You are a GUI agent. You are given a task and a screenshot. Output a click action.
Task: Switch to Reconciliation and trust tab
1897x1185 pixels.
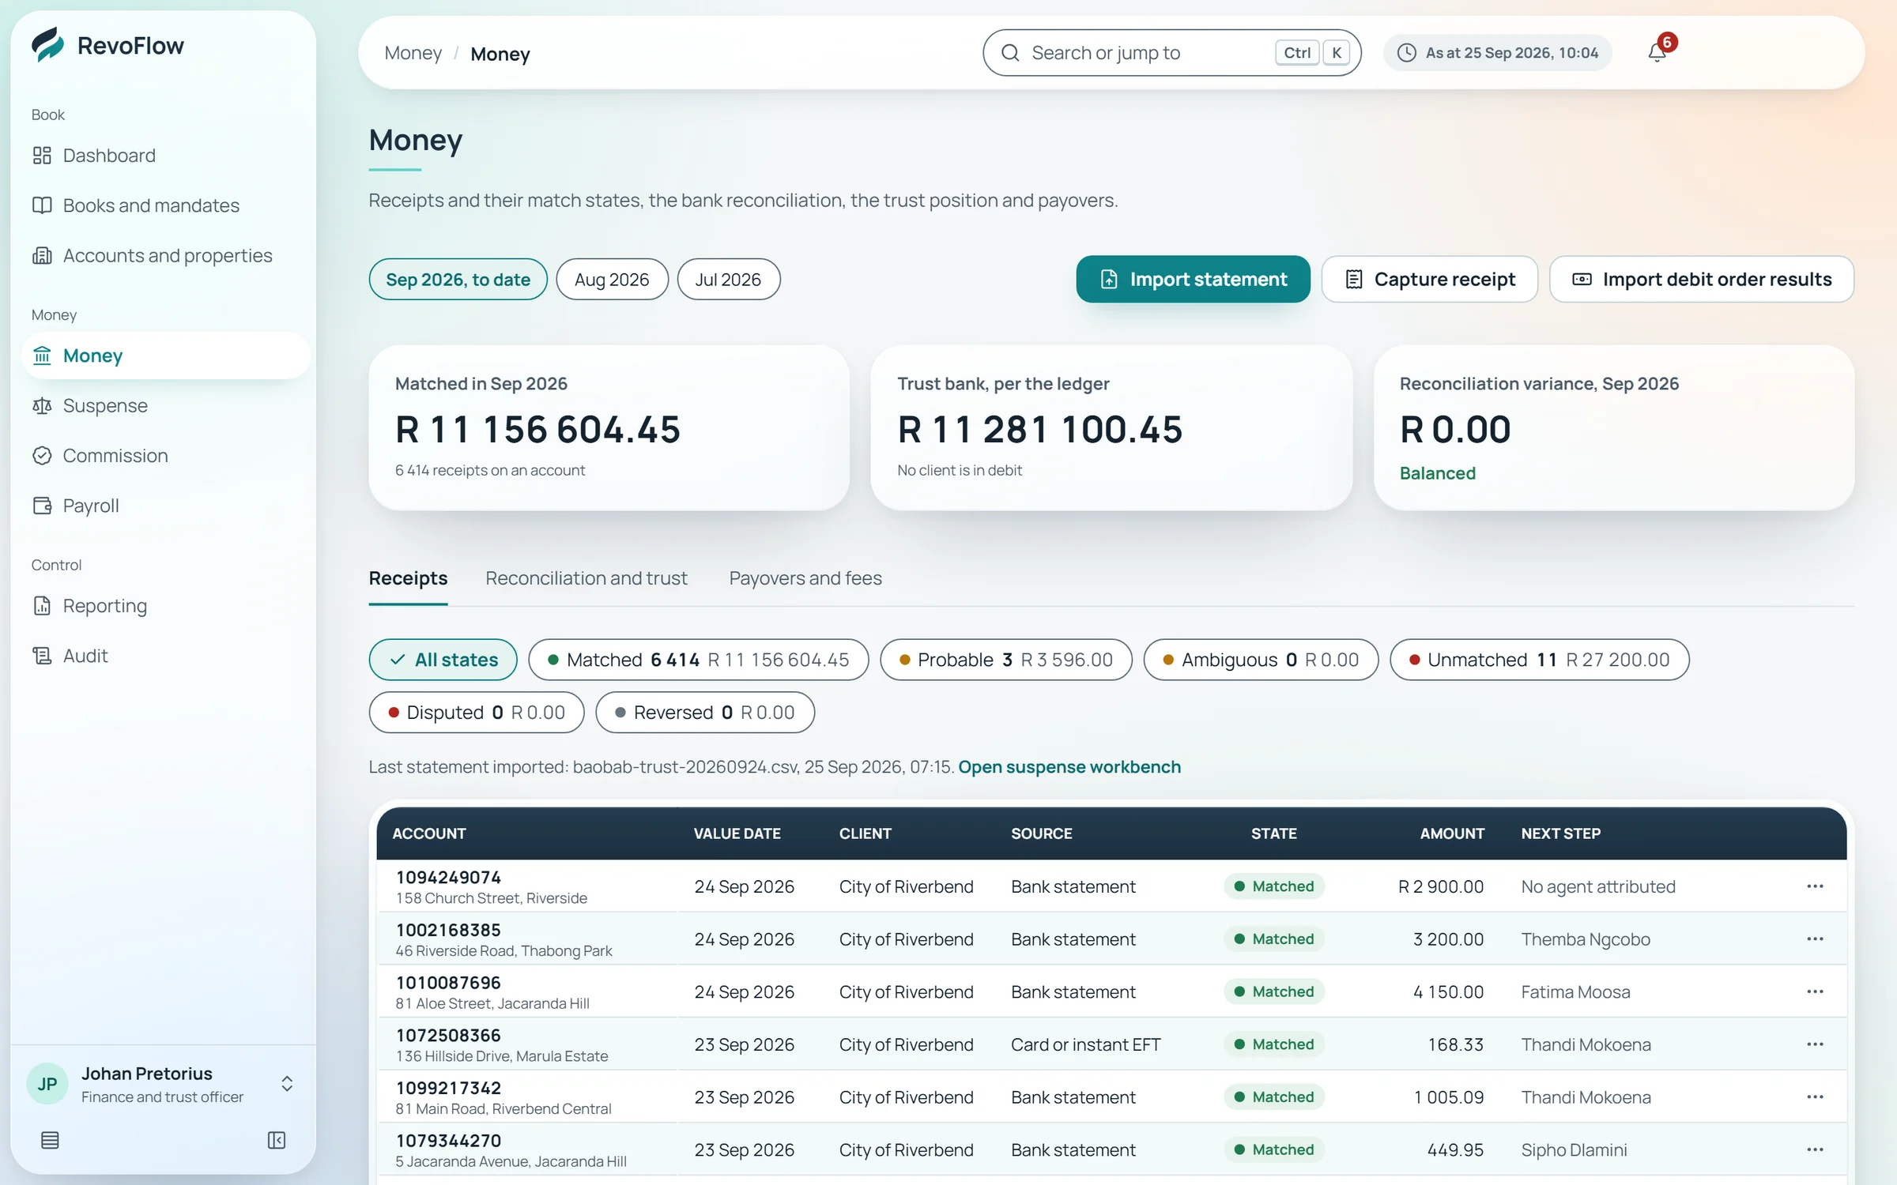pos(586,578)
